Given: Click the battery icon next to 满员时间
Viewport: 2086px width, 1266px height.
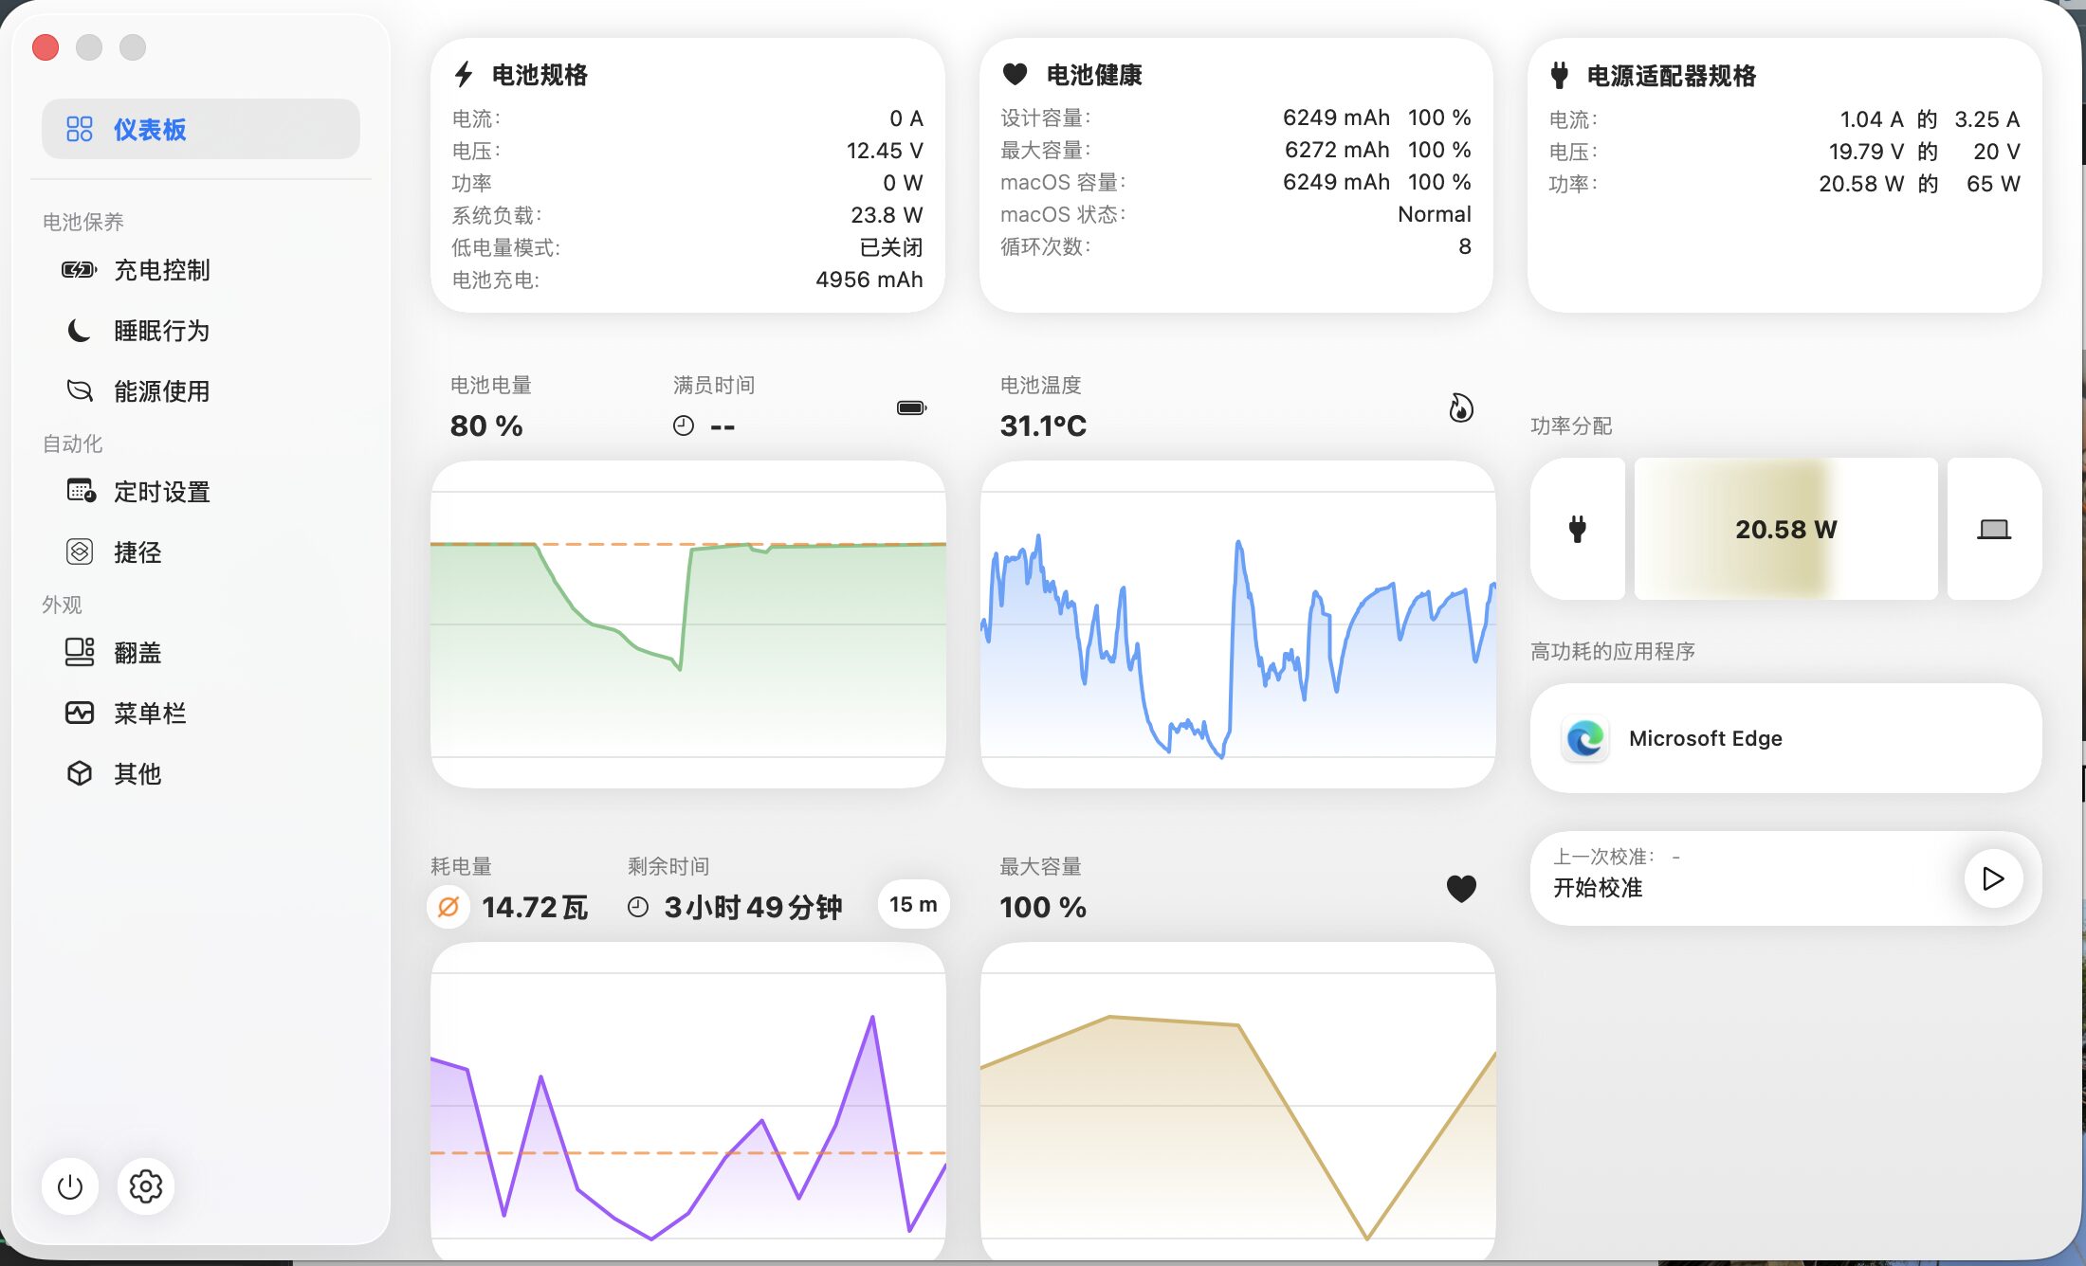Looking at the screenshot, I should [910, 407].
